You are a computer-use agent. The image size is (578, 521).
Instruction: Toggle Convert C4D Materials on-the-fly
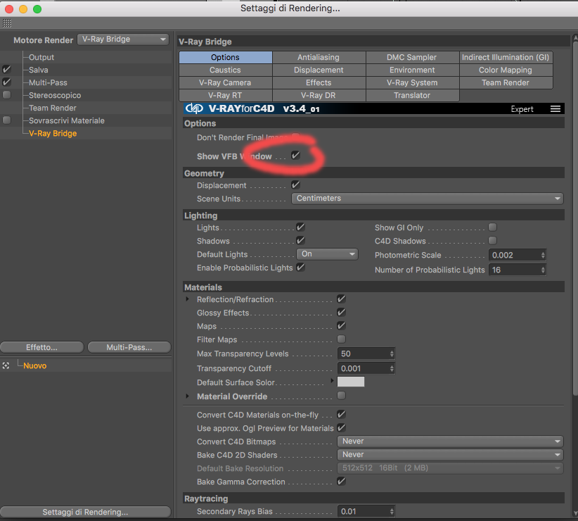341,414
